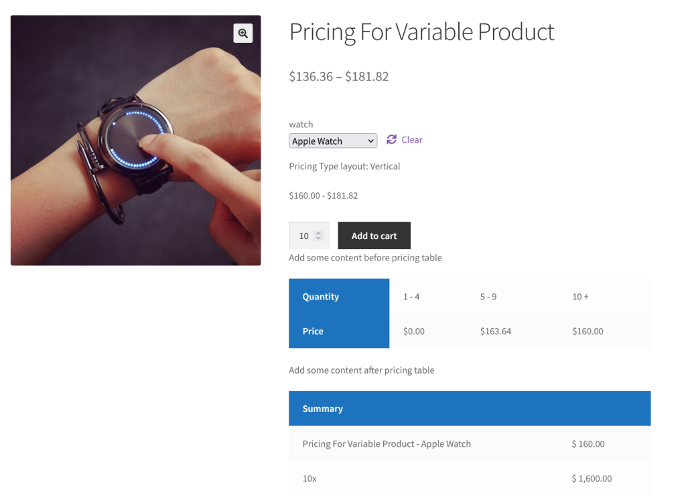Select the 5 - 9 quantity tier
The height and width of the screenshot is (497, 686).
[x=488, y=297]
